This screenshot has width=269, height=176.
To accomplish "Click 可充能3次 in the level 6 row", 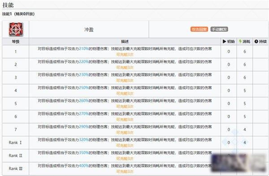I will pos(125,120).
